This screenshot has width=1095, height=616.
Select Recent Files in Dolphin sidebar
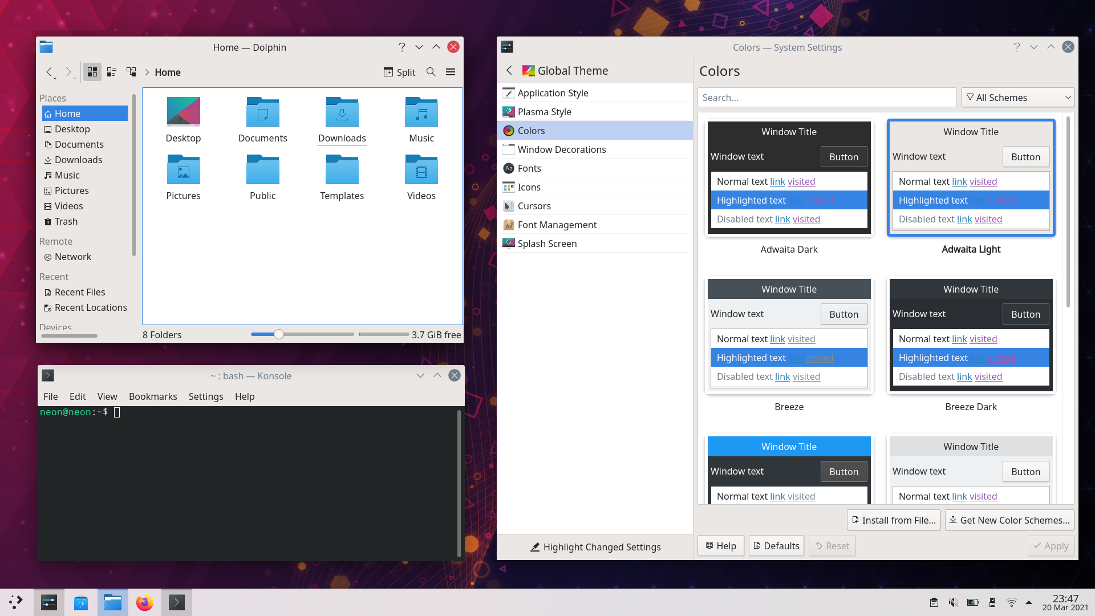[84, 292]
